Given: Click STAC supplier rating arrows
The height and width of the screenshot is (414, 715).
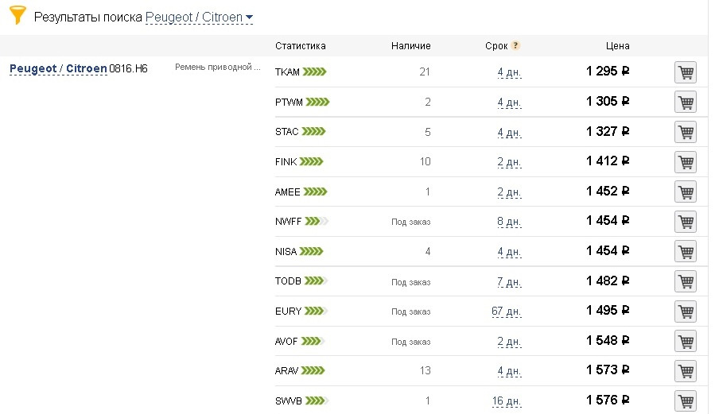Looking at the screenshot, I should [x=313, y=132].
